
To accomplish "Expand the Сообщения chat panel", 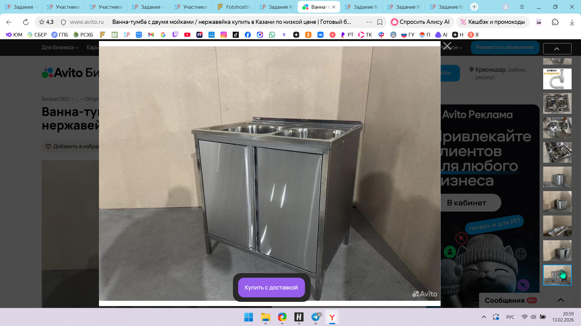I will 560,300.
